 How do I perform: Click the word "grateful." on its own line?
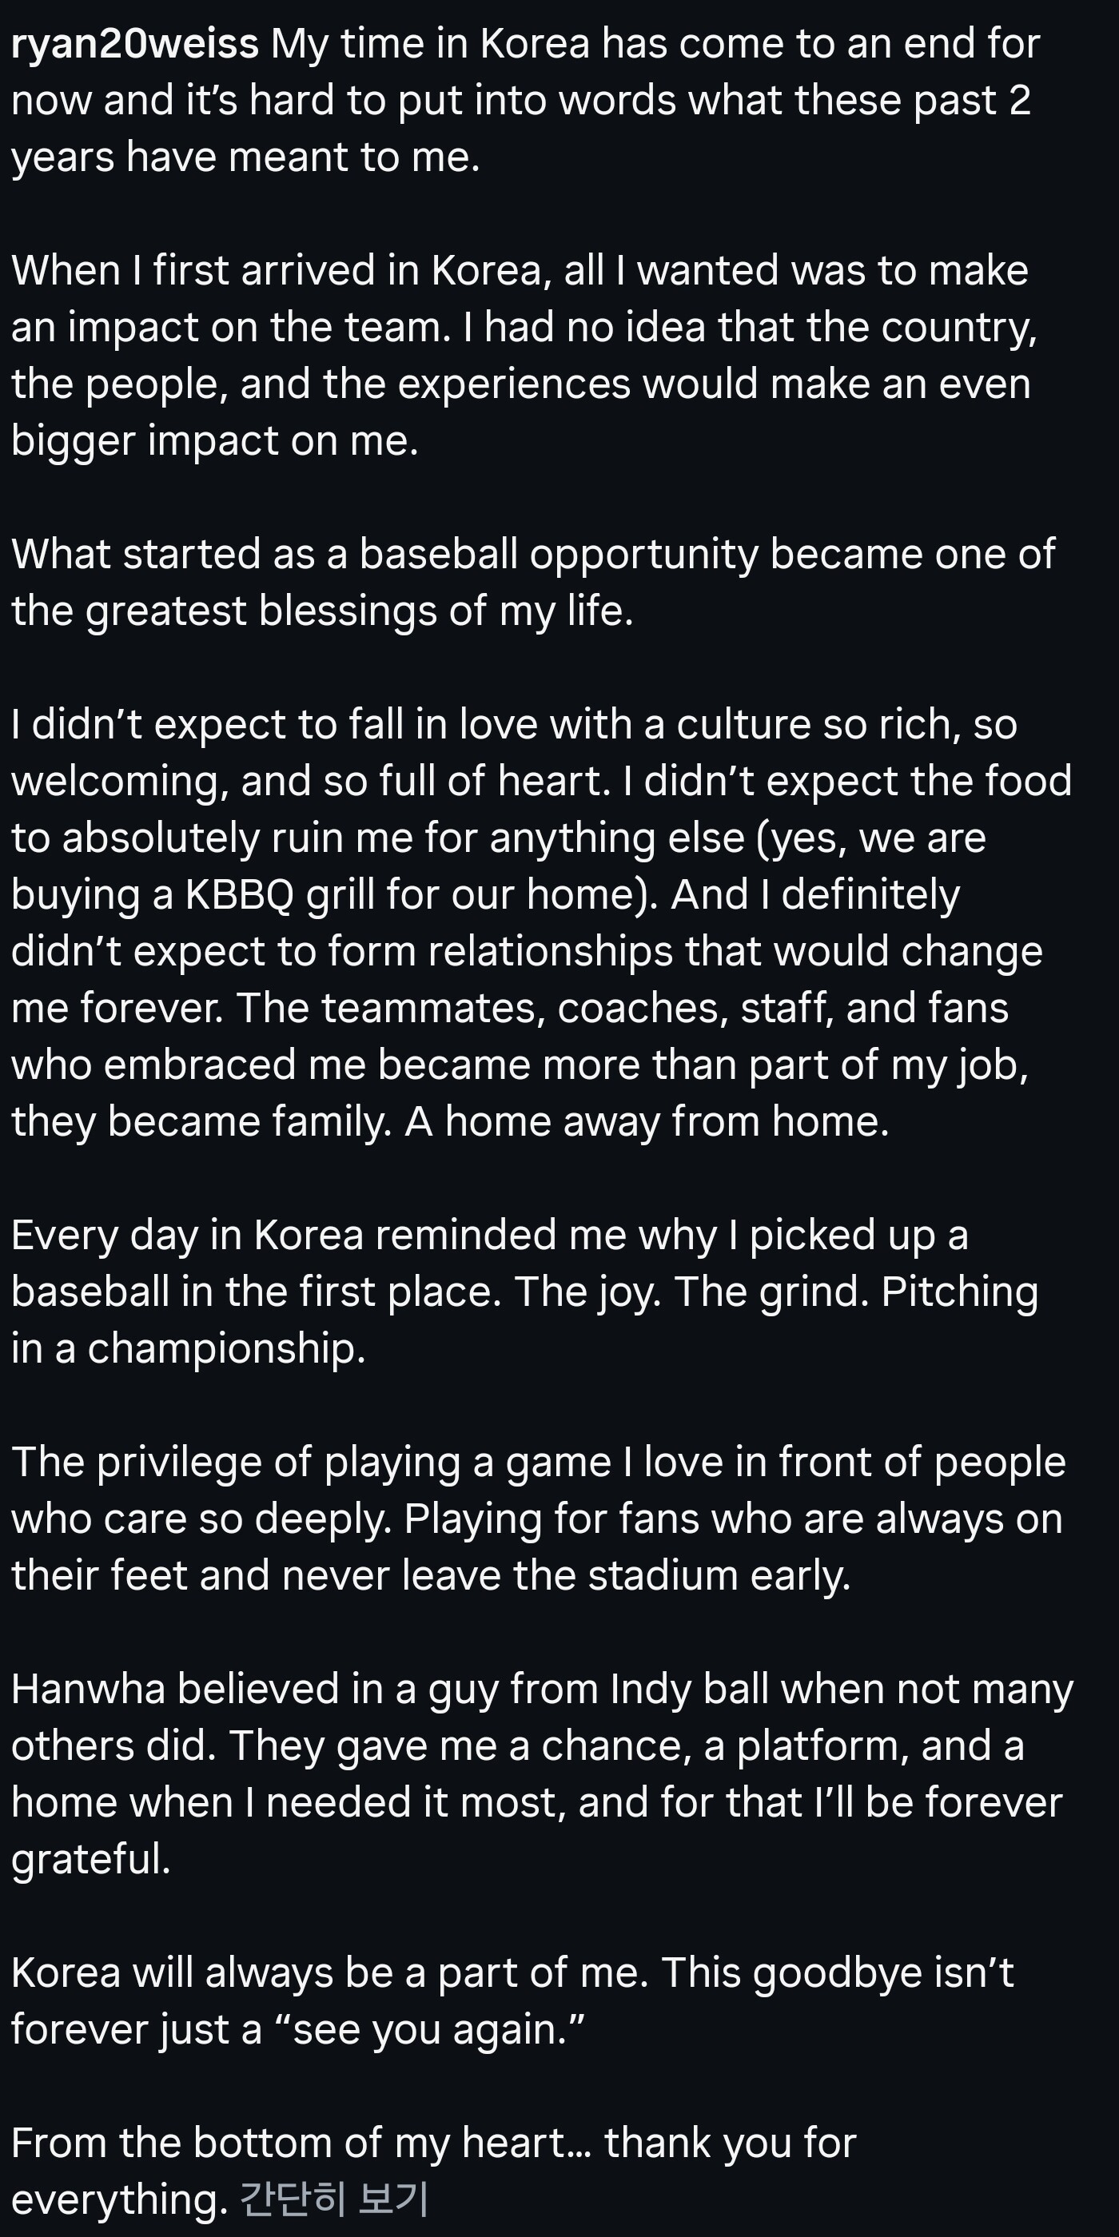[91, 1859]
